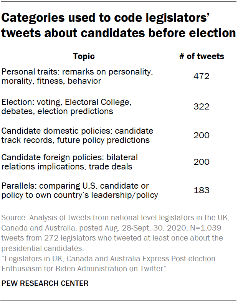Click the chart title about legislators' tweets
Image resolution: width=238 pixels, height=302 pixels.
(x=118, y=25)
